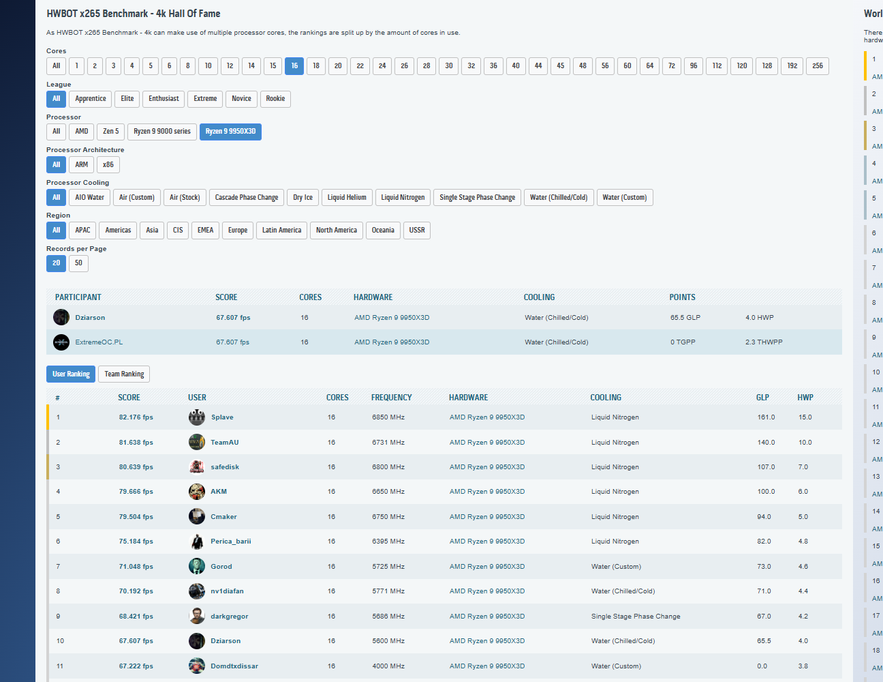Viewport: 883px width, 682px height.
Task: Click darkgregor's avatar picture
Action: 197,616
